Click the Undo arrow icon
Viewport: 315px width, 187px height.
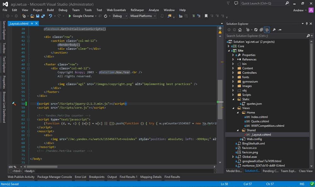click(50, 16)
